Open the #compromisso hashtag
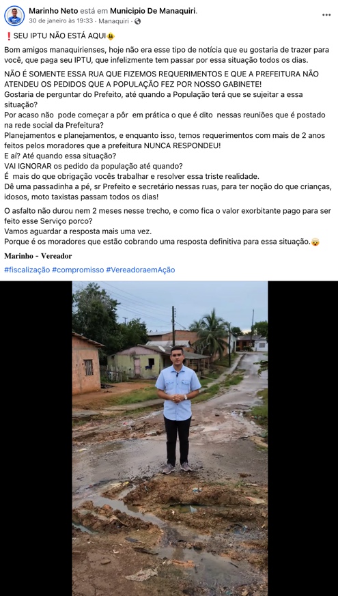The height and width of the screenshot is (596, 338). coord(78,270)
